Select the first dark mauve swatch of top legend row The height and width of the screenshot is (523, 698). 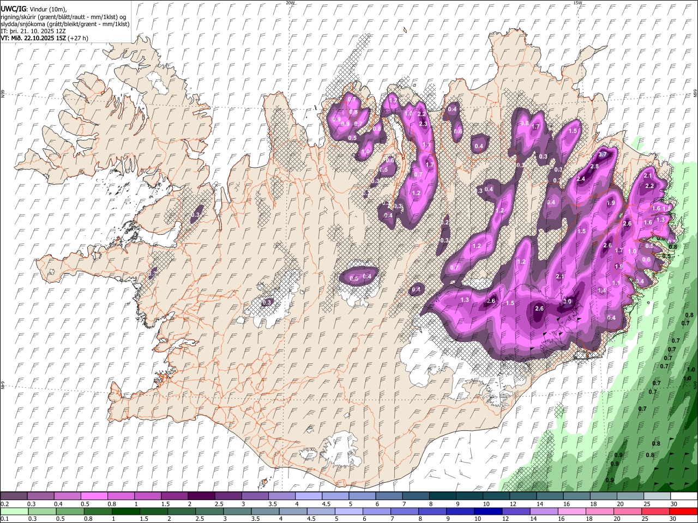(x=14, y=496)
